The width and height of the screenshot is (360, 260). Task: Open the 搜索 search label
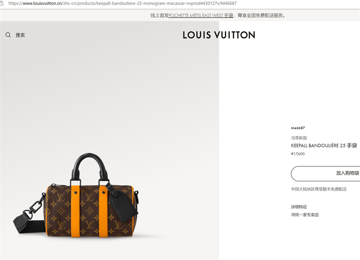(x=20, y=35)
